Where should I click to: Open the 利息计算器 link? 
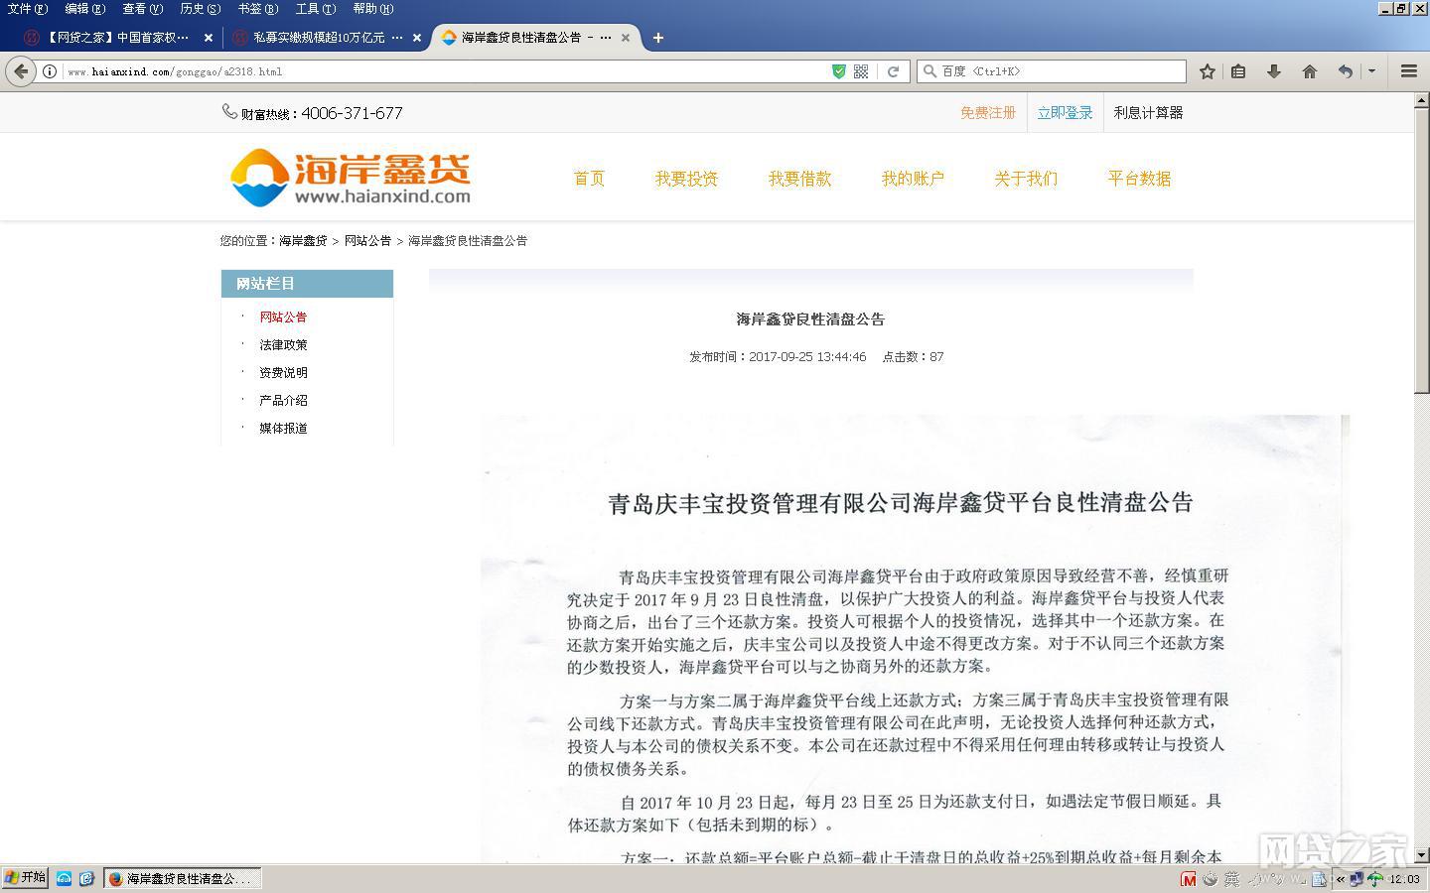(x=1148, y=113)
